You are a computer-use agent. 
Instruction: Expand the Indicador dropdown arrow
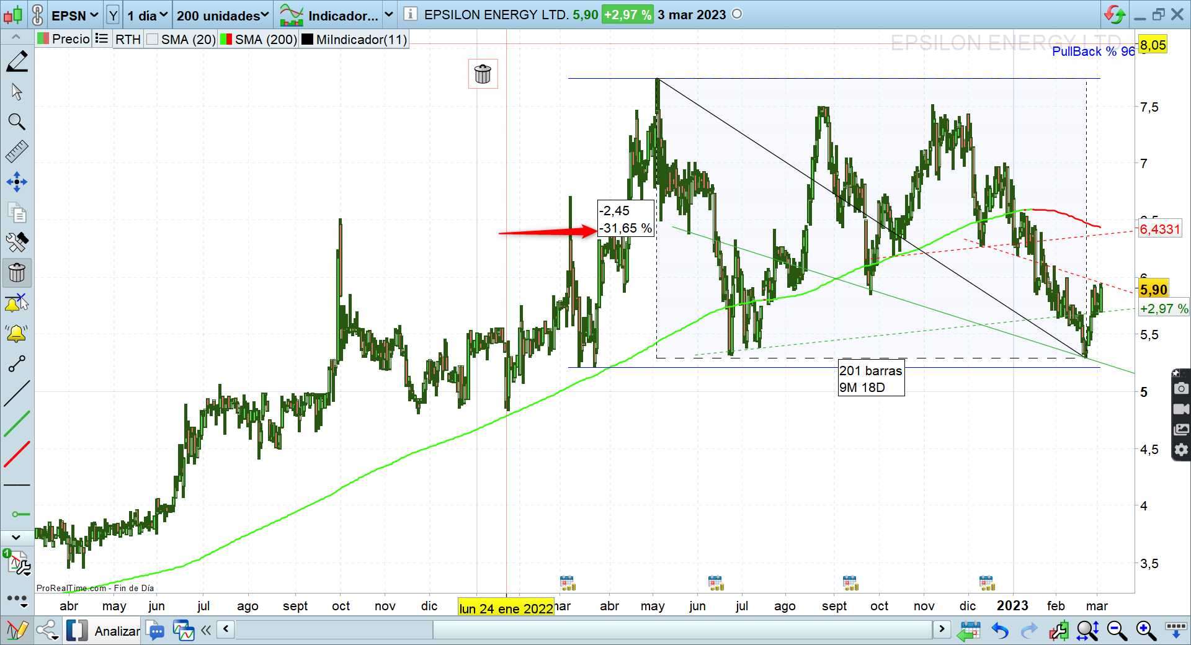pyautogui.click(x=389, y=14)
